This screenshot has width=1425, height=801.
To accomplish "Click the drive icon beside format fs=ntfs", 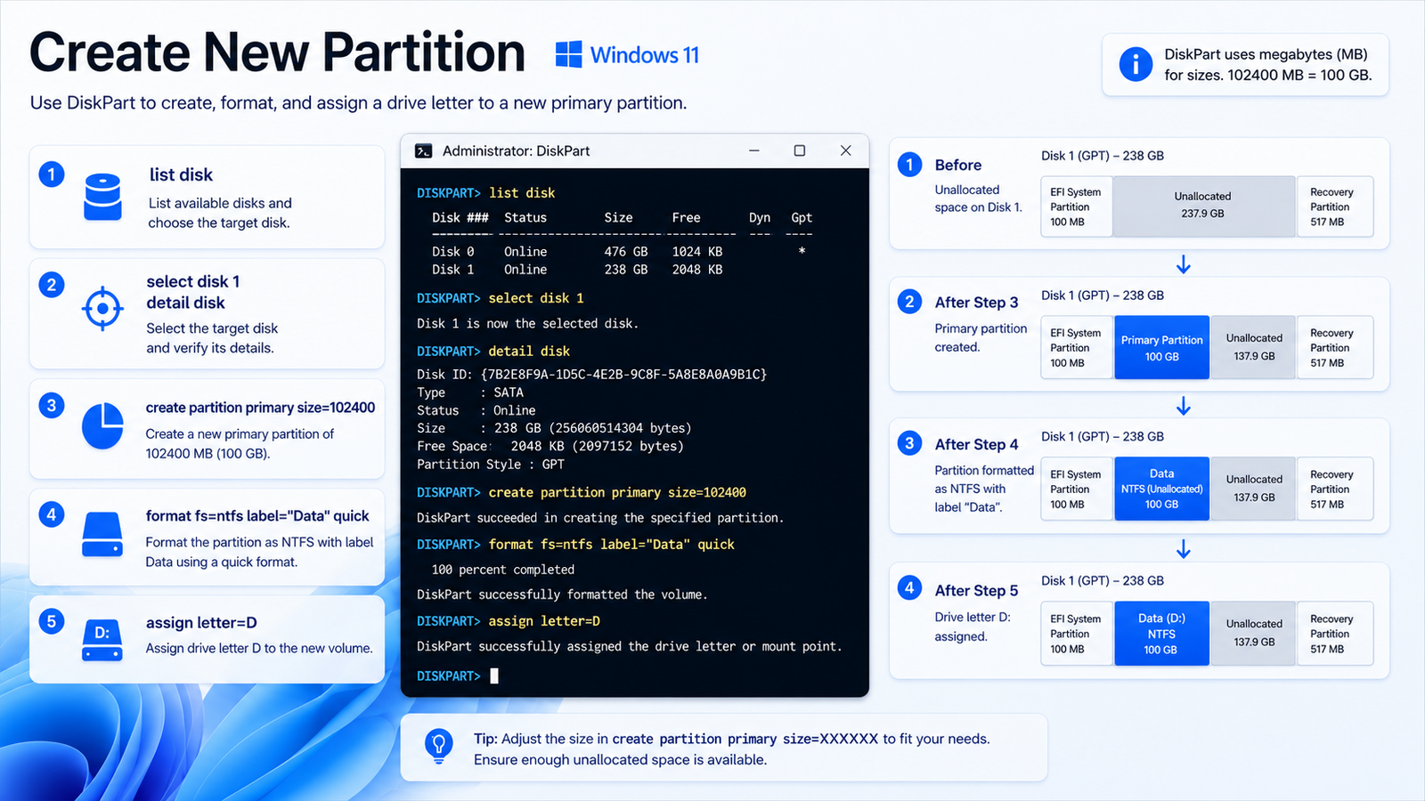I will pyautogui.click(x=102, y=534).
